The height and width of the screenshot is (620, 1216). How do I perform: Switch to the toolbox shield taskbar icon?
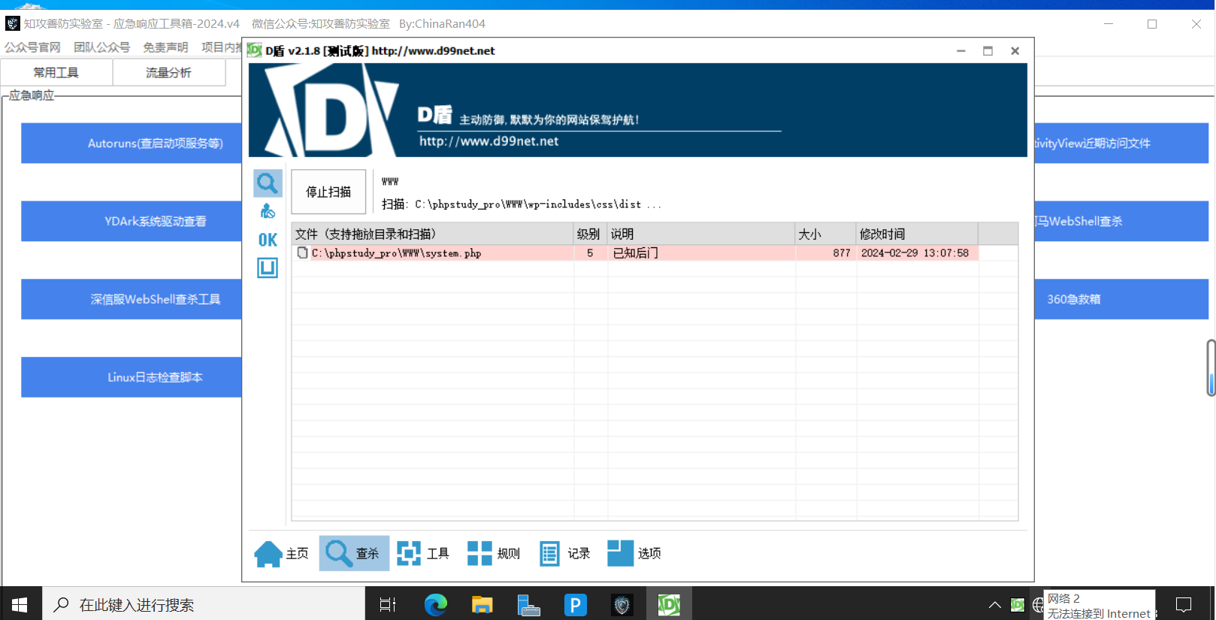click(x=622, y=604)
